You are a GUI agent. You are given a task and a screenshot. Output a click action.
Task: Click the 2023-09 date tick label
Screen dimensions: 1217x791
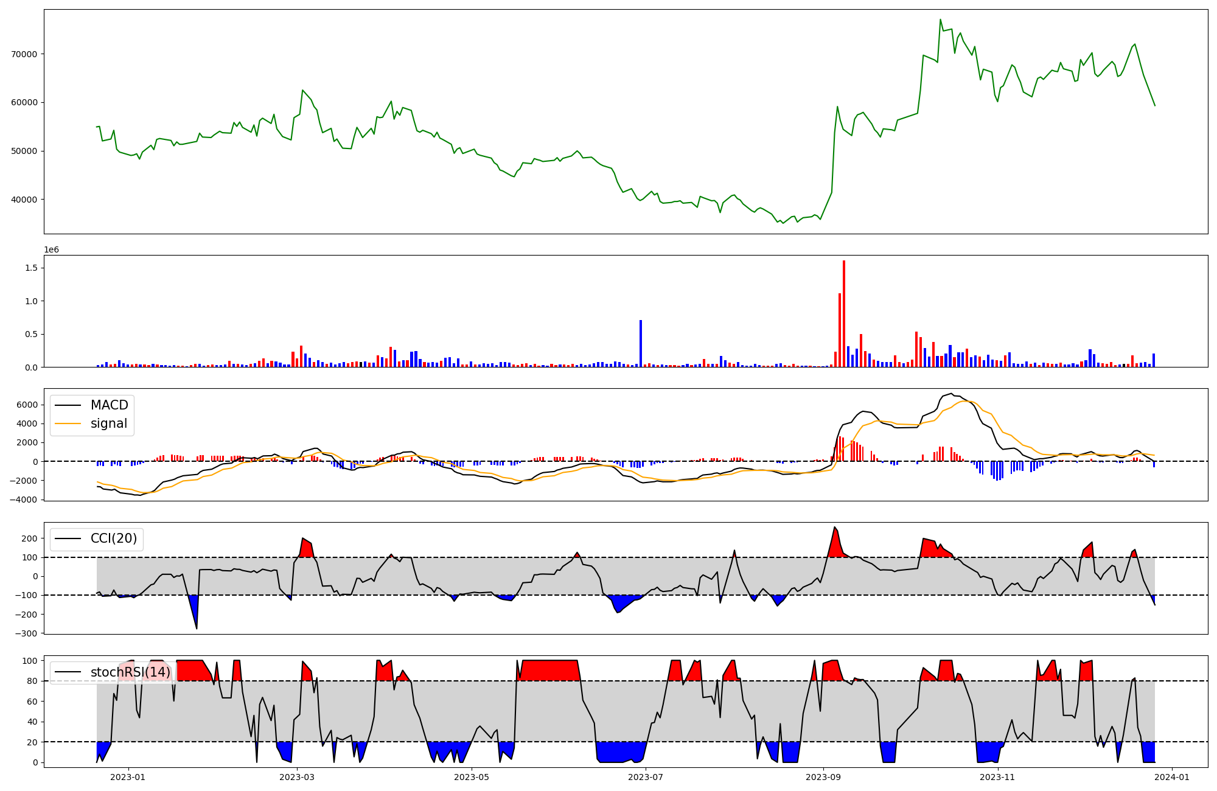[823, 777]
